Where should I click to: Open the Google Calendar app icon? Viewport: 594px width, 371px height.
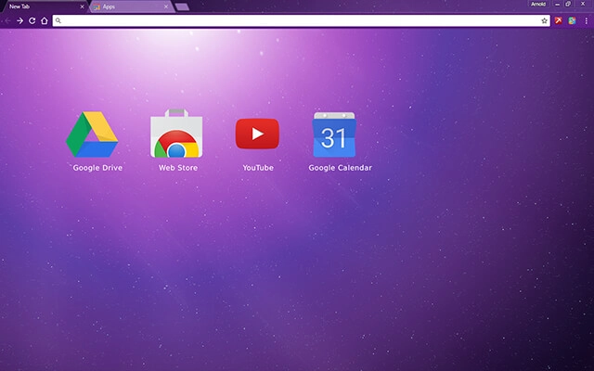(x=334, y=134)
